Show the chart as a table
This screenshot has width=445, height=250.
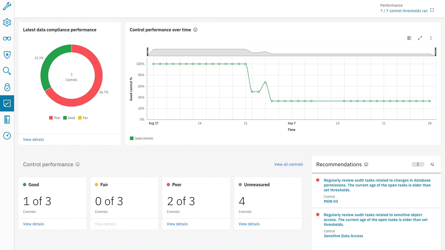coord(409,38)
